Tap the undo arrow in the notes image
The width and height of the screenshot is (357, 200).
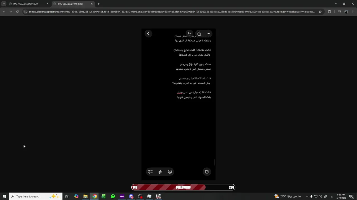(x=189, y=34)
